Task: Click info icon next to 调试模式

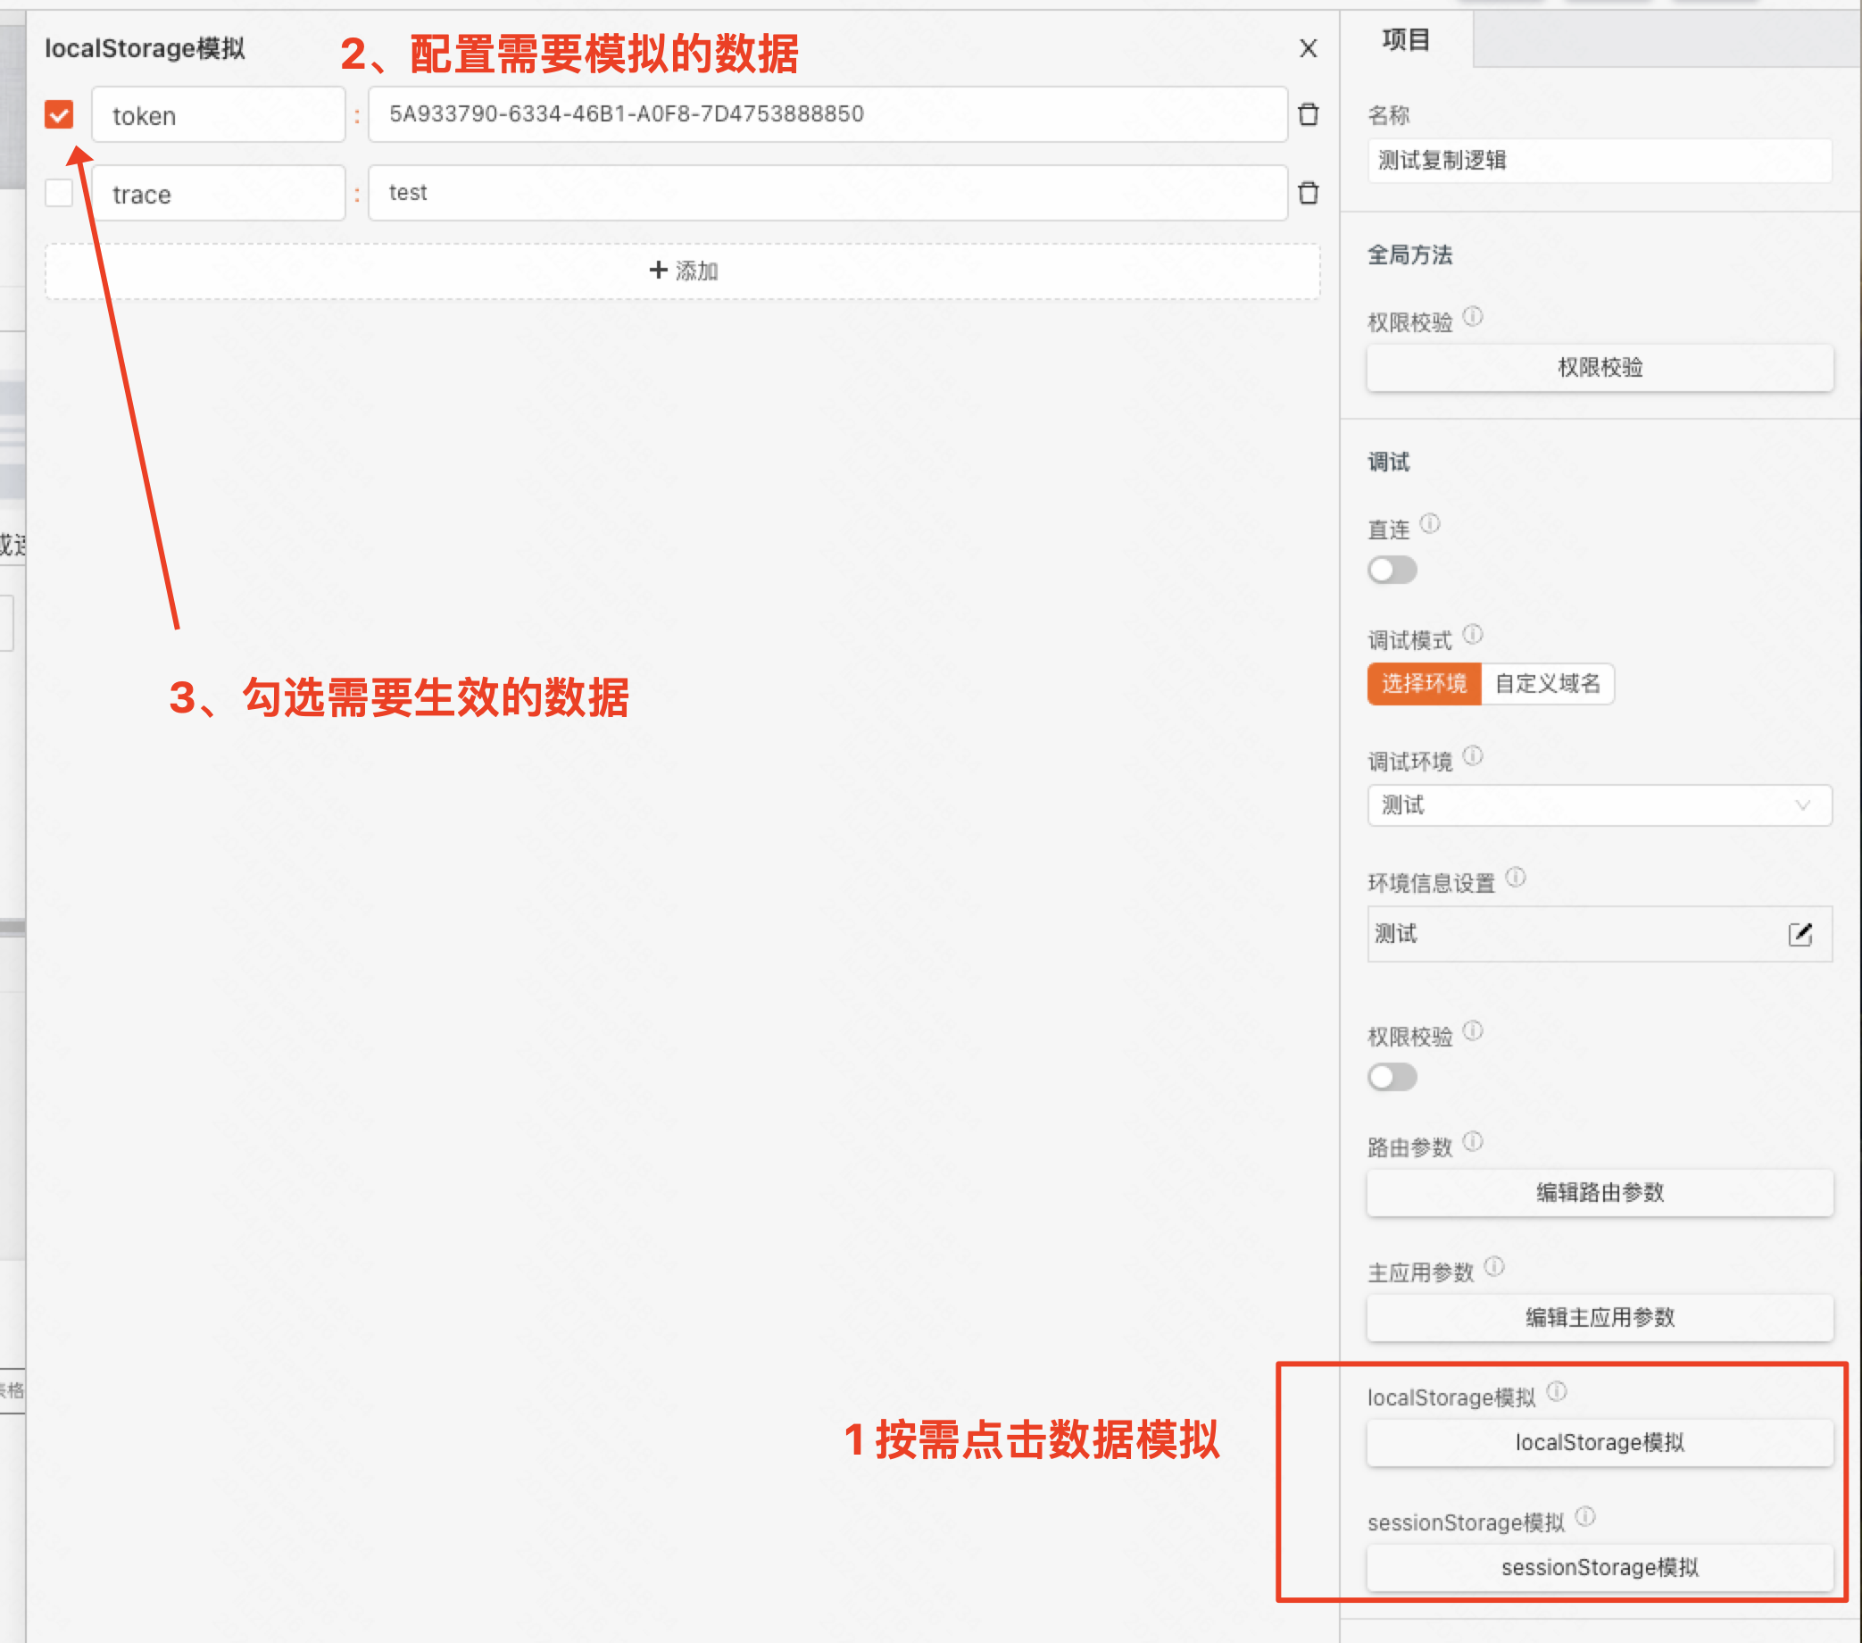Action: tap(1473, 634)
